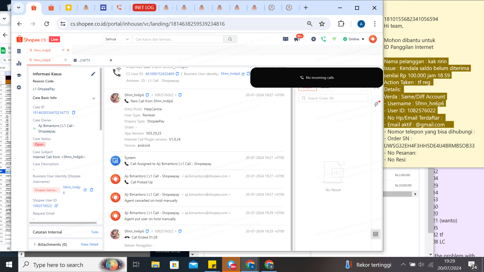Click Tulis to write internal note
Screen dimensions: 484x272
tap(95, 232)
